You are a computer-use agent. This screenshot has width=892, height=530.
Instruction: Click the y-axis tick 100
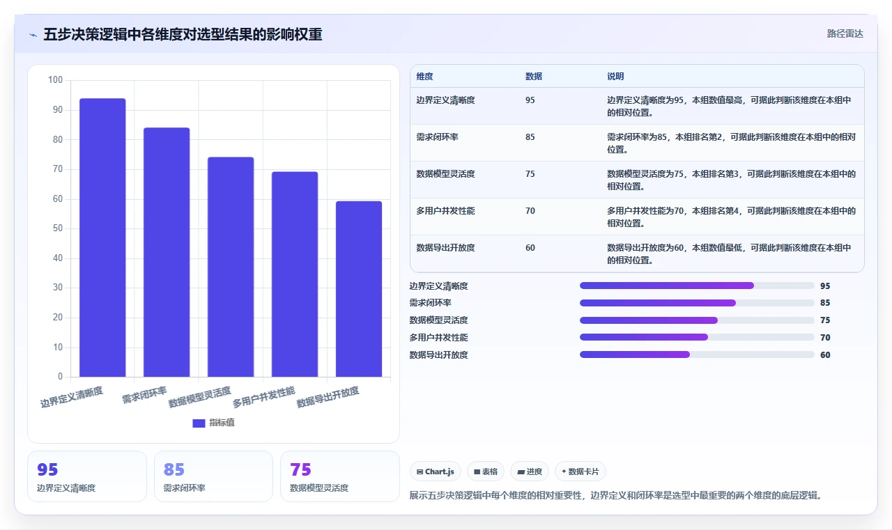[56, 80]
